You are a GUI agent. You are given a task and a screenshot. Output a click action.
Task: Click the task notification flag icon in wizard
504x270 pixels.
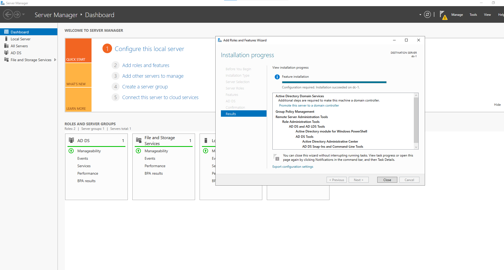click(276, 157)
